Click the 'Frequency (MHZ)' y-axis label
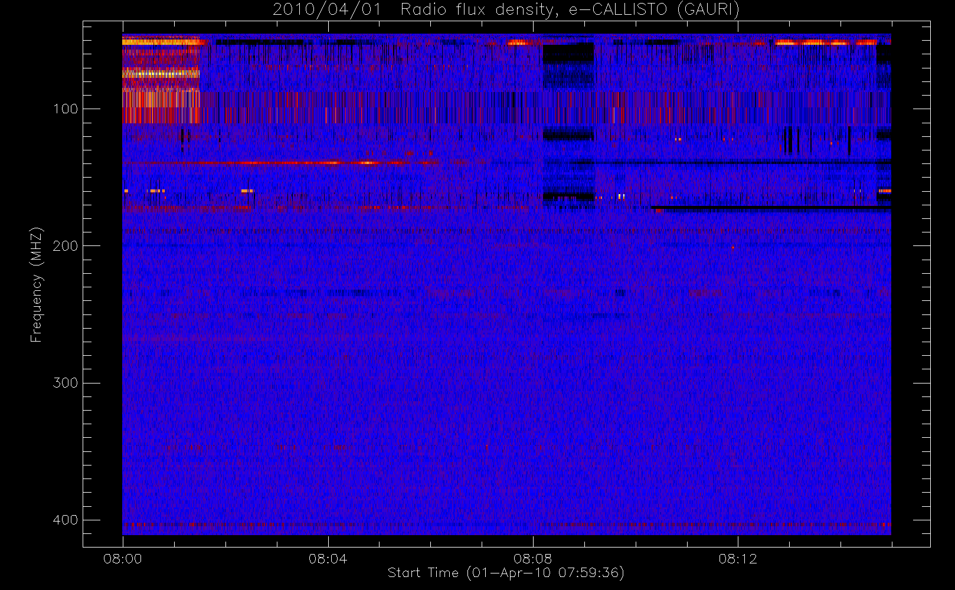This screenshot has height=590, width=955. [37, 284]
